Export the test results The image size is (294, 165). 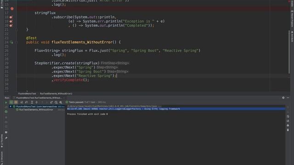point(51,102)
